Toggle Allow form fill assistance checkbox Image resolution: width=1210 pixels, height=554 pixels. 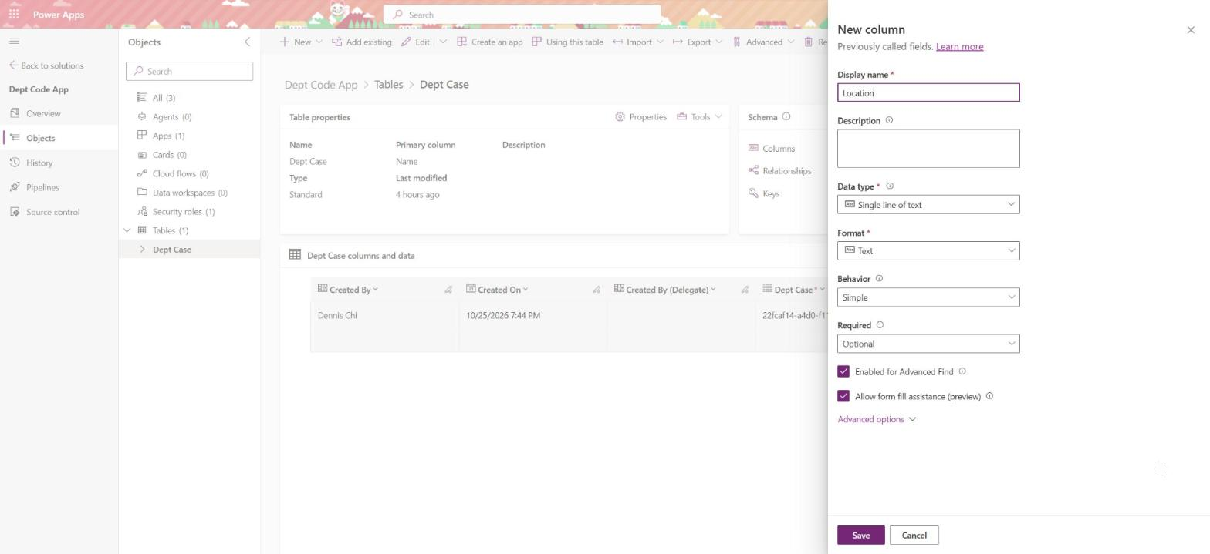point(843,396)
